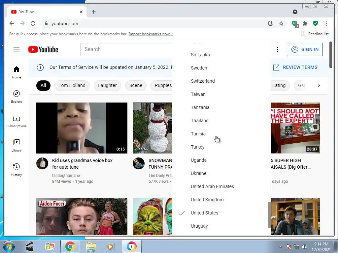
Task: Open Subscriptions in the sidebar
Action: (x=17, y=121)
